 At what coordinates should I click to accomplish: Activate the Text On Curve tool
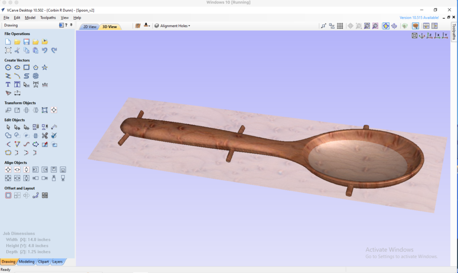pos(45,84)
